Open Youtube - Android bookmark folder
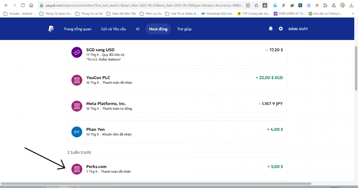This screenshot has height=188, width=358. 20,14
